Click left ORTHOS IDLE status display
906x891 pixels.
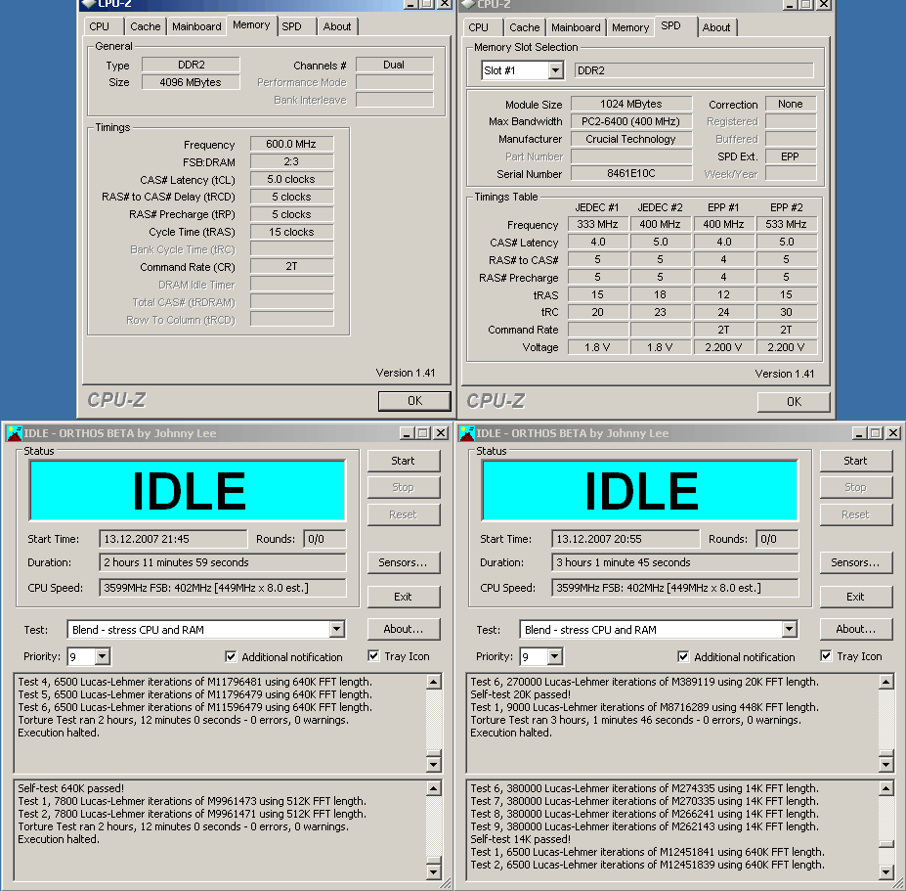coord(188,491)
